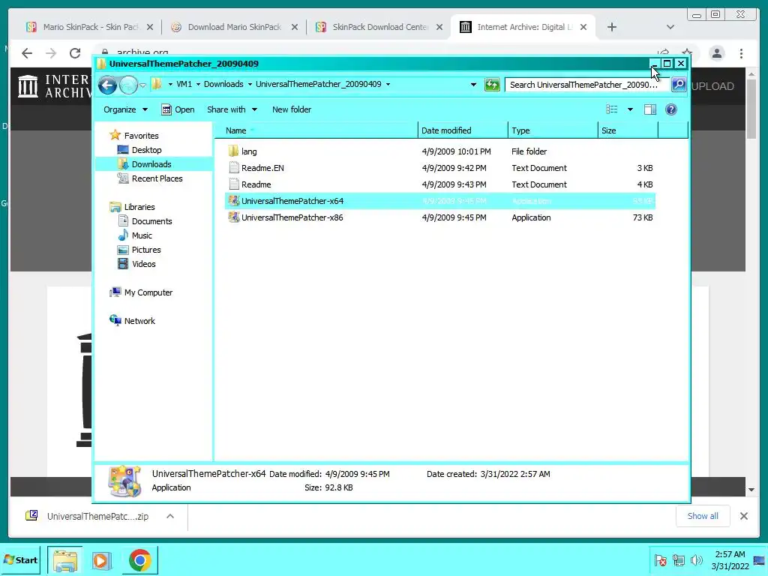Open the address bar history dropdown
Viewport: 768px width, 576px height.
[x=473, y=84]
